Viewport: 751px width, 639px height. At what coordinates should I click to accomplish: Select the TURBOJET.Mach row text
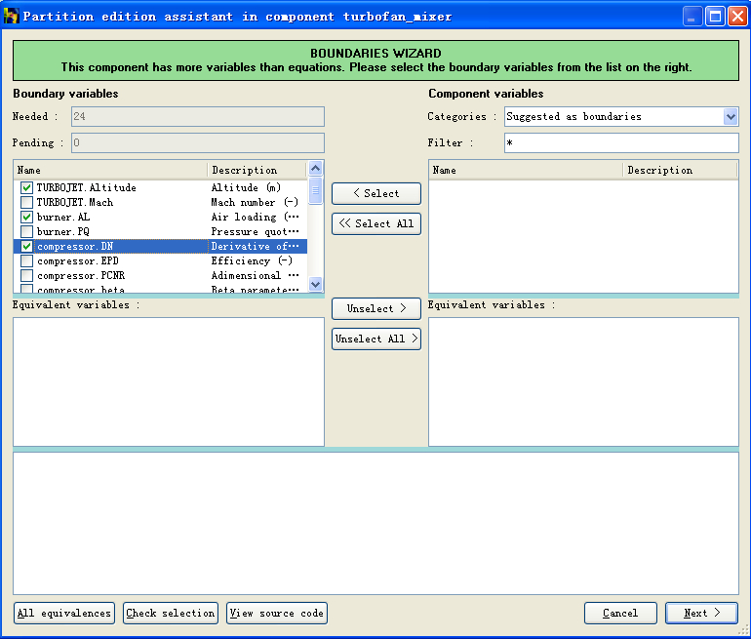click(x=75, y=203)
